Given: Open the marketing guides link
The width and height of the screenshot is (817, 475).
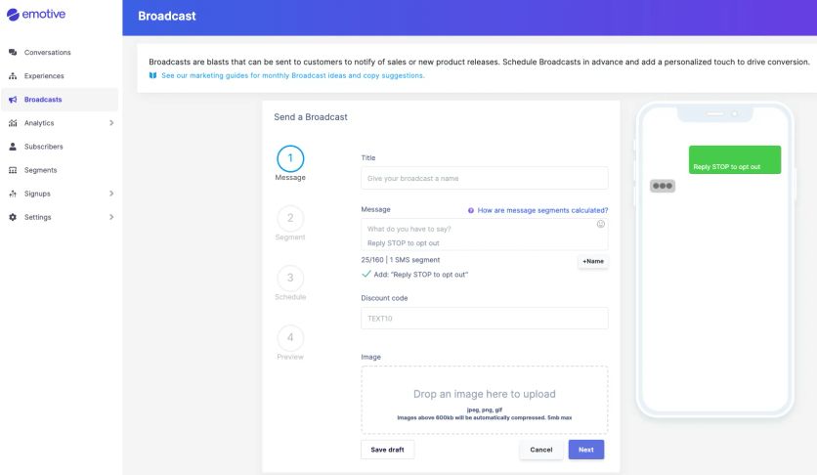Looking at the screenshot, I should (293, 75).
